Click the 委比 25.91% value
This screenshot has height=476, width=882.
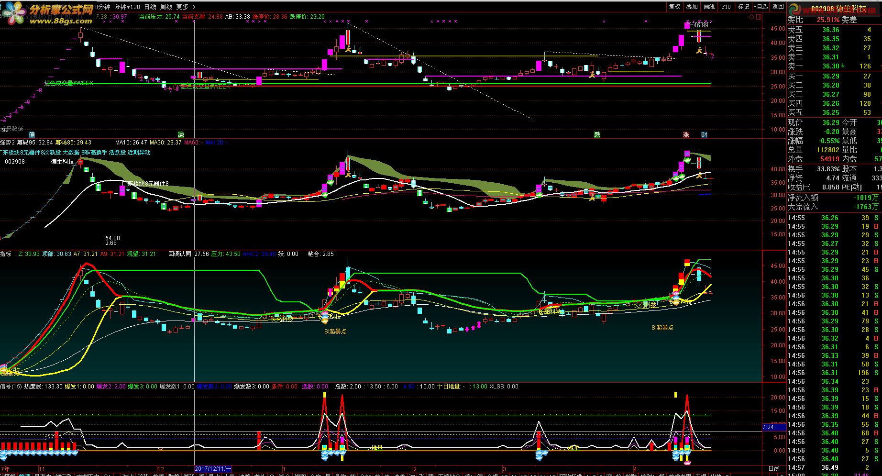[827, 20]
